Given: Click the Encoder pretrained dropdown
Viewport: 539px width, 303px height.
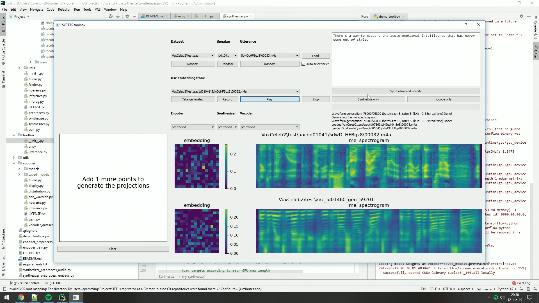Looking at the screenshot, I should 192,127.
